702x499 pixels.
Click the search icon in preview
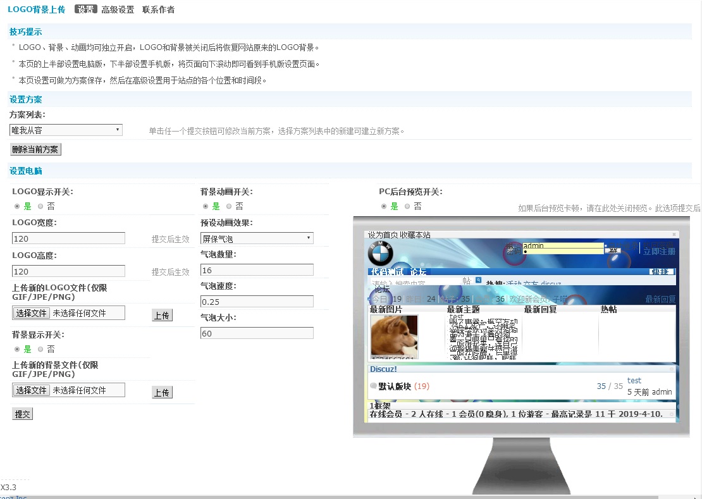pos(479,280)
